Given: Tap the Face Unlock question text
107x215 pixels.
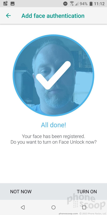Looking at the screenshot, I should pos(53,142).
